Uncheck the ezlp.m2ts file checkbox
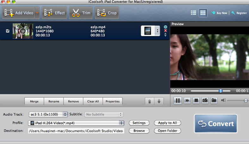 pos(8,31)
